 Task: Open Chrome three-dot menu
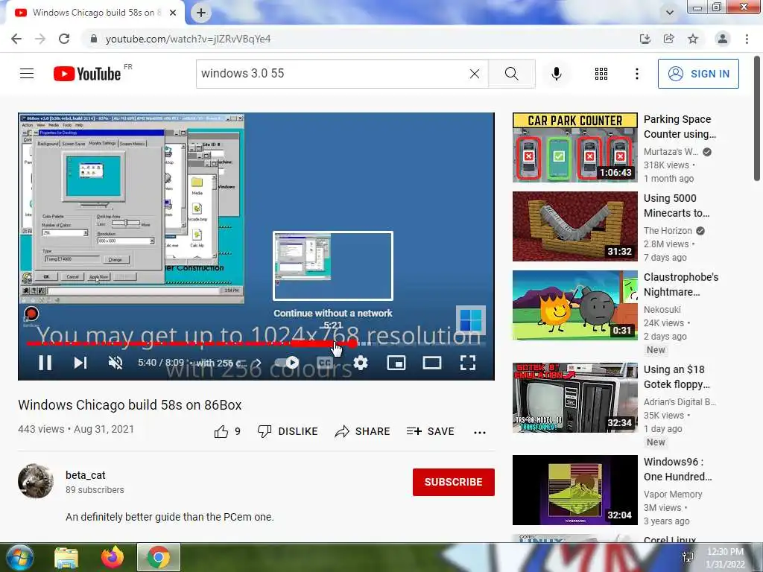point(747,39)
